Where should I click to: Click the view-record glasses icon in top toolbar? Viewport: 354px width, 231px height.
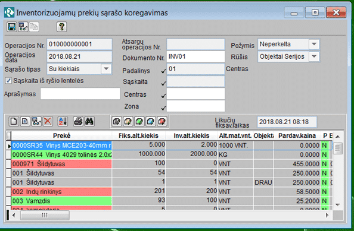pos(23,27)
